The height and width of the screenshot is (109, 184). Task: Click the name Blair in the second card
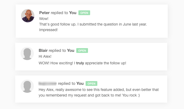(x=43, y=51)
